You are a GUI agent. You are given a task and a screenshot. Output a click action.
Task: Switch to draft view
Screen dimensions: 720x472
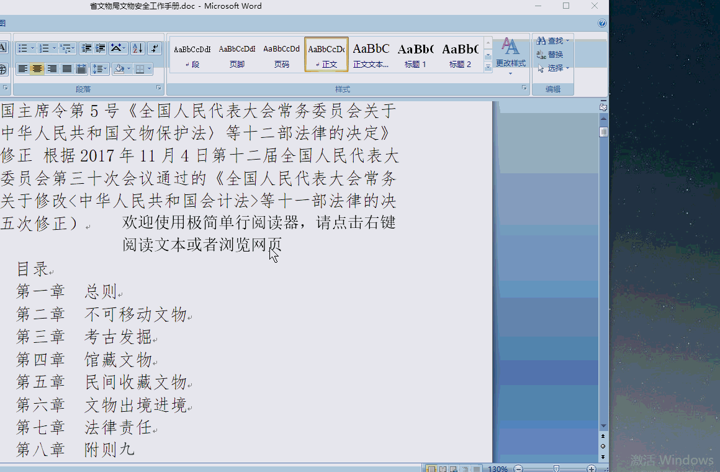(x=476, y=469)
